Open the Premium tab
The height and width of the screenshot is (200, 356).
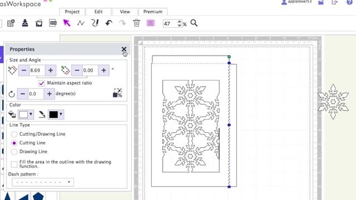pos(153,12)
